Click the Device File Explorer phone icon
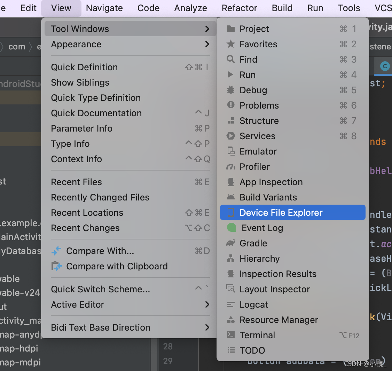The height and width of the screenshot is (371, 392). (230, 213)
